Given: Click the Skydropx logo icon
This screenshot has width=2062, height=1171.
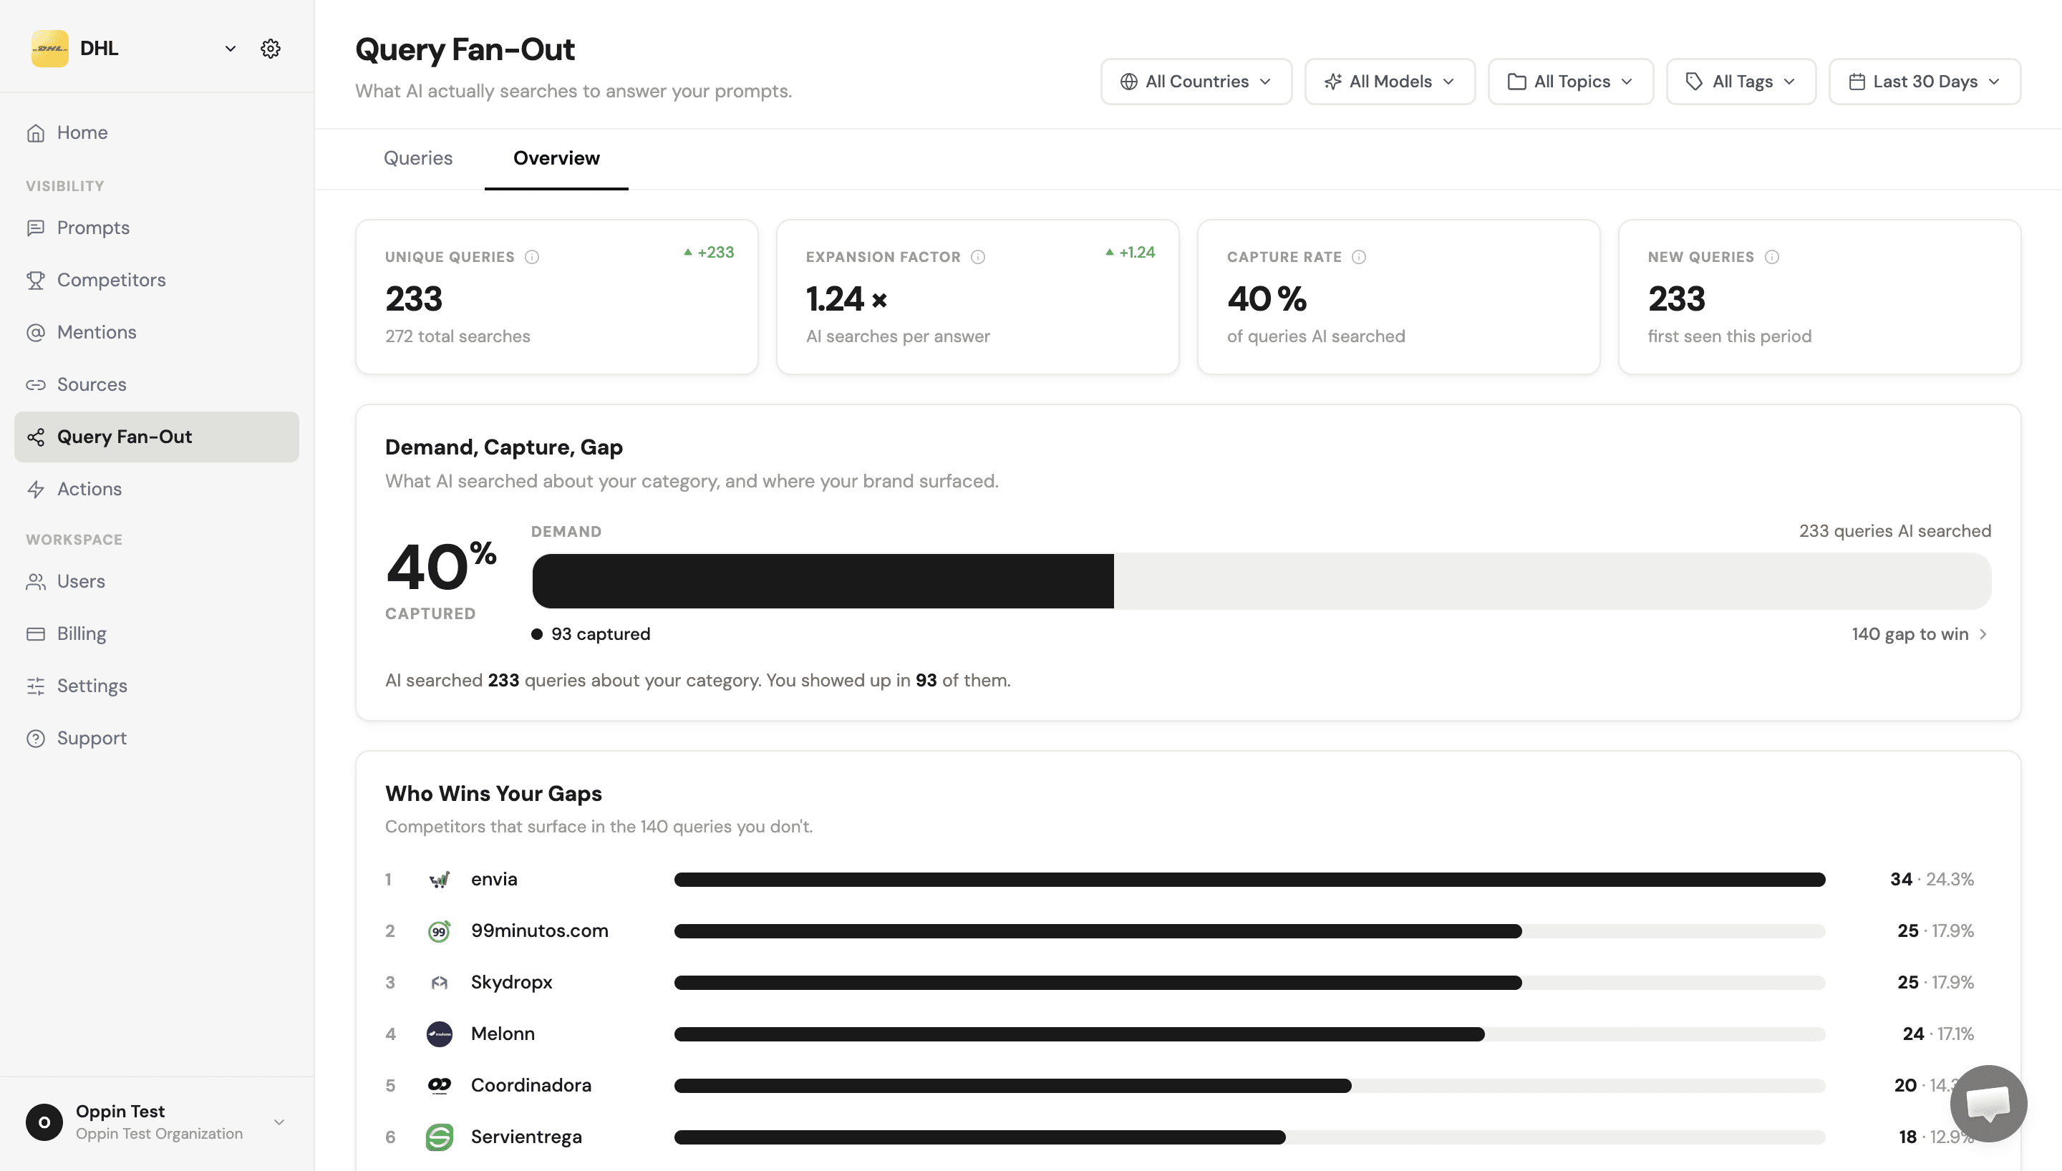Looking at the screenshot, I should click(439, 982).
